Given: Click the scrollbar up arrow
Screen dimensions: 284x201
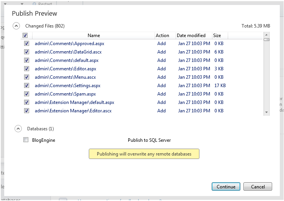Looking at the screenshot, I should pyautogui.click(x=266, y=35).
